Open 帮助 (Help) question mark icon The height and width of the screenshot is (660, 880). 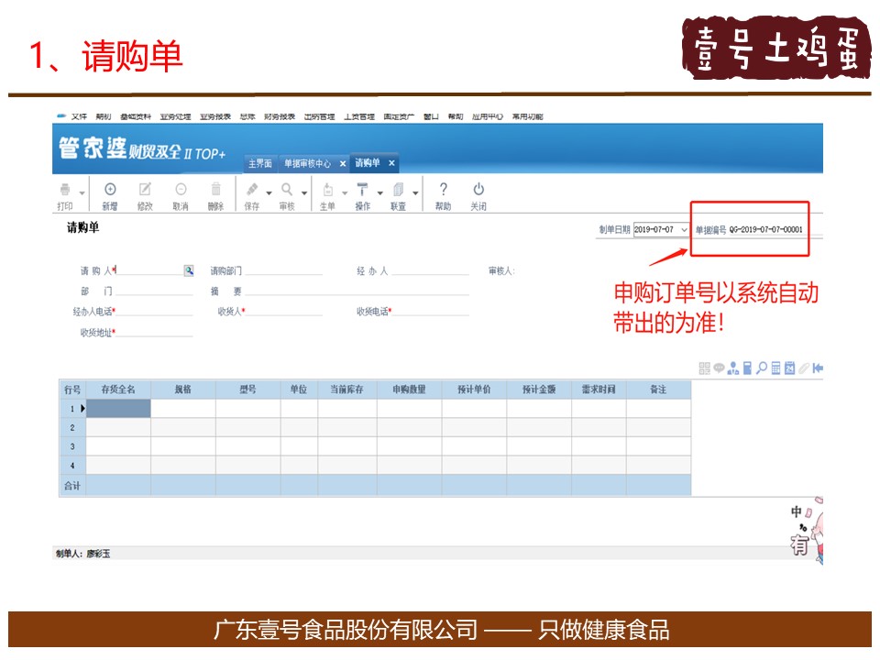(444, 190)
